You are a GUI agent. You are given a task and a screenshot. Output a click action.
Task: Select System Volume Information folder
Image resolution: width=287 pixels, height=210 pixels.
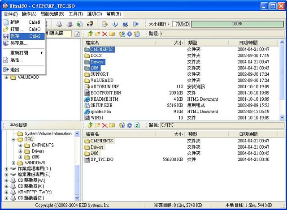(x=48, y=133)
